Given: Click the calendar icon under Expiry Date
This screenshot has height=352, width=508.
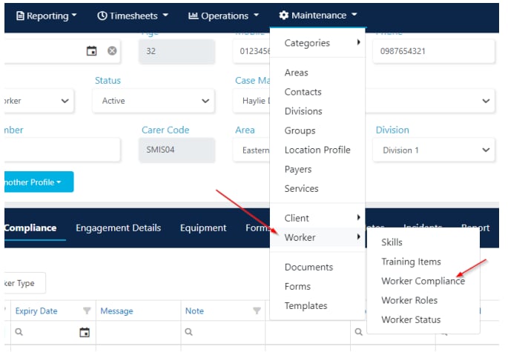Looking at the screenshot, I should [85, 332].
